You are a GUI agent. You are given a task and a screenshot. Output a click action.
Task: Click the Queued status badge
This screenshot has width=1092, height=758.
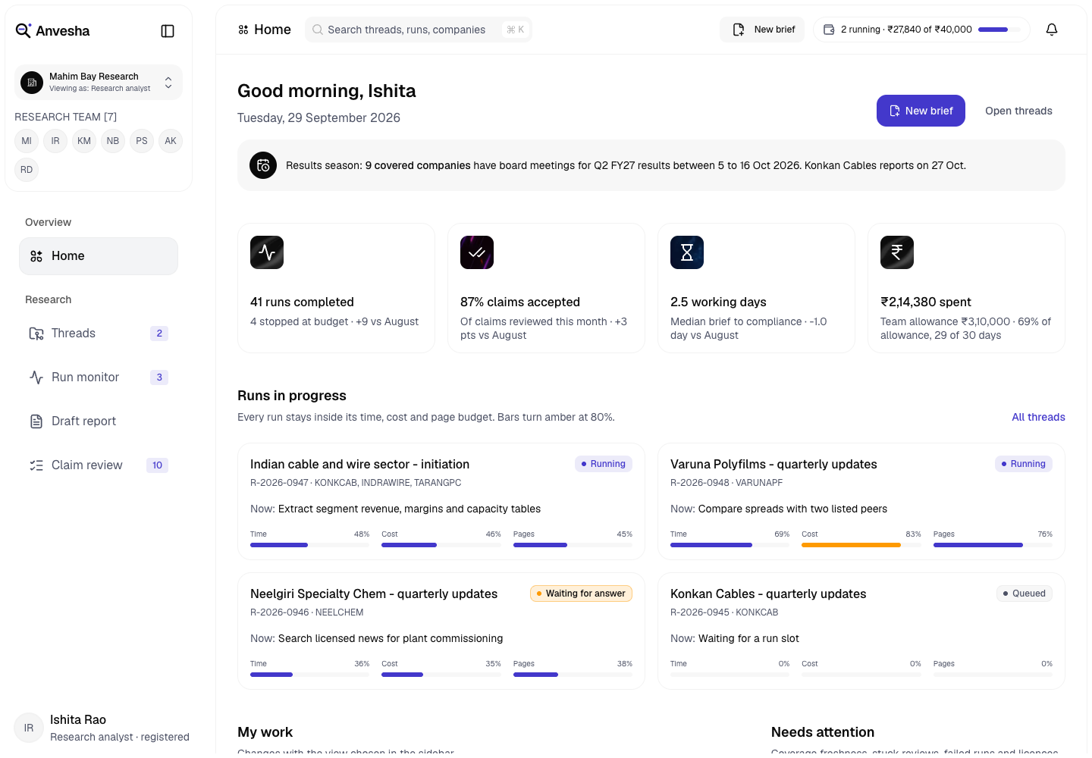pyautogui.click(x=1024, y=594)
